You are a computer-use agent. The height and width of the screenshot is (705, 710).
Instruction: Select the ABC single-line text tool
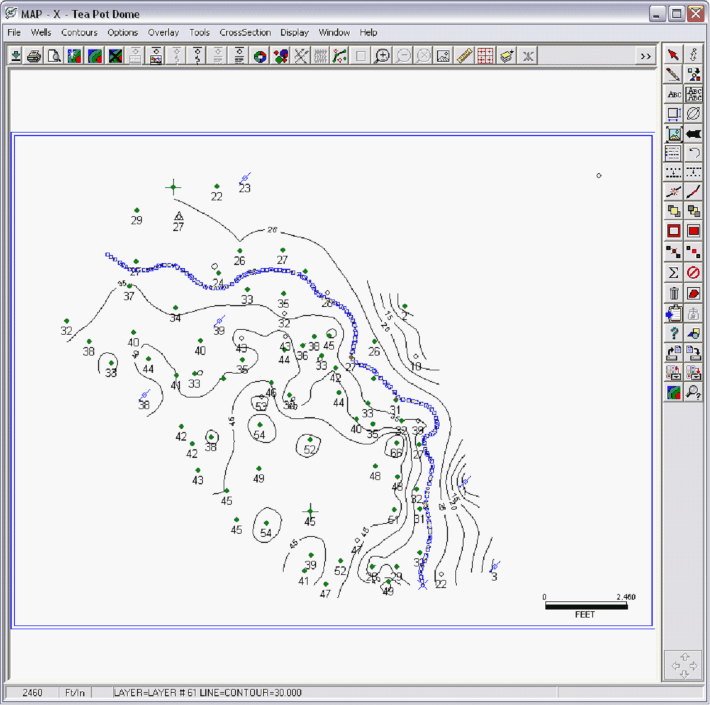tap(674, 94)
